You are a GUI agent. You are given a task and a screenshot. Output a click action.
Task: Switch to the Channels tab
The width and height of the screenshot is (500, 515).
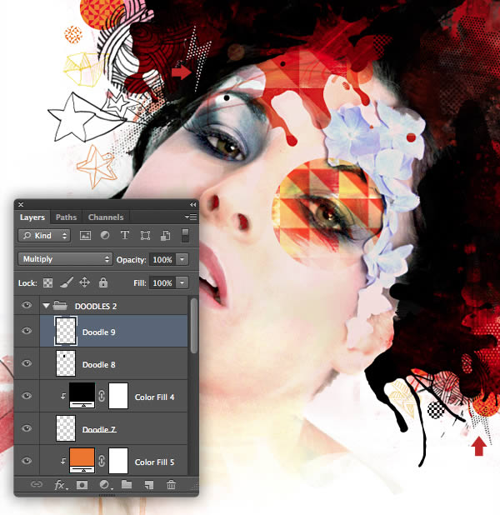(106, 217)
